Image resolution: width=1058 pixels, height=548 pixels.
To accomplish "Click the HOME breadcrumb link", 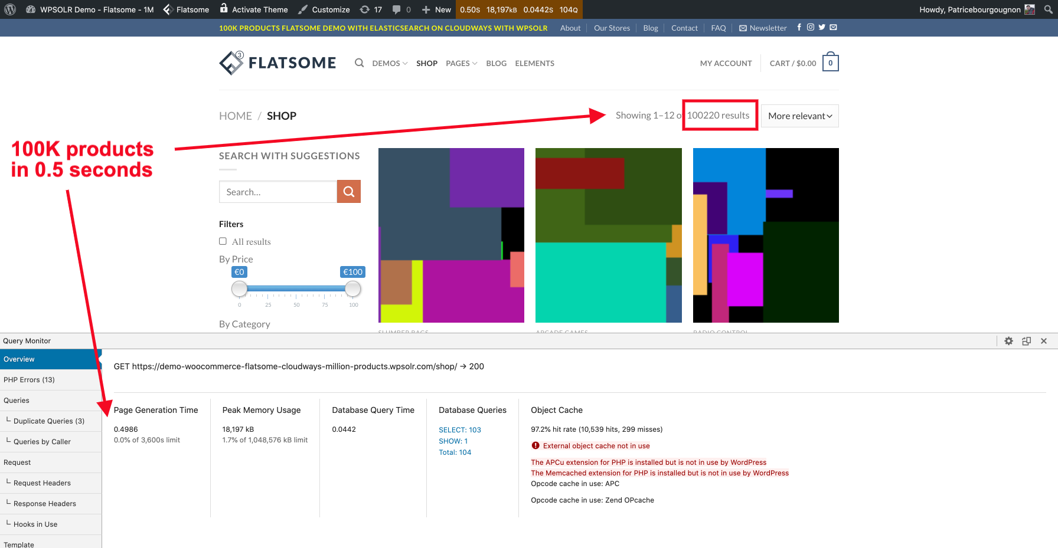I will point(236,116).
